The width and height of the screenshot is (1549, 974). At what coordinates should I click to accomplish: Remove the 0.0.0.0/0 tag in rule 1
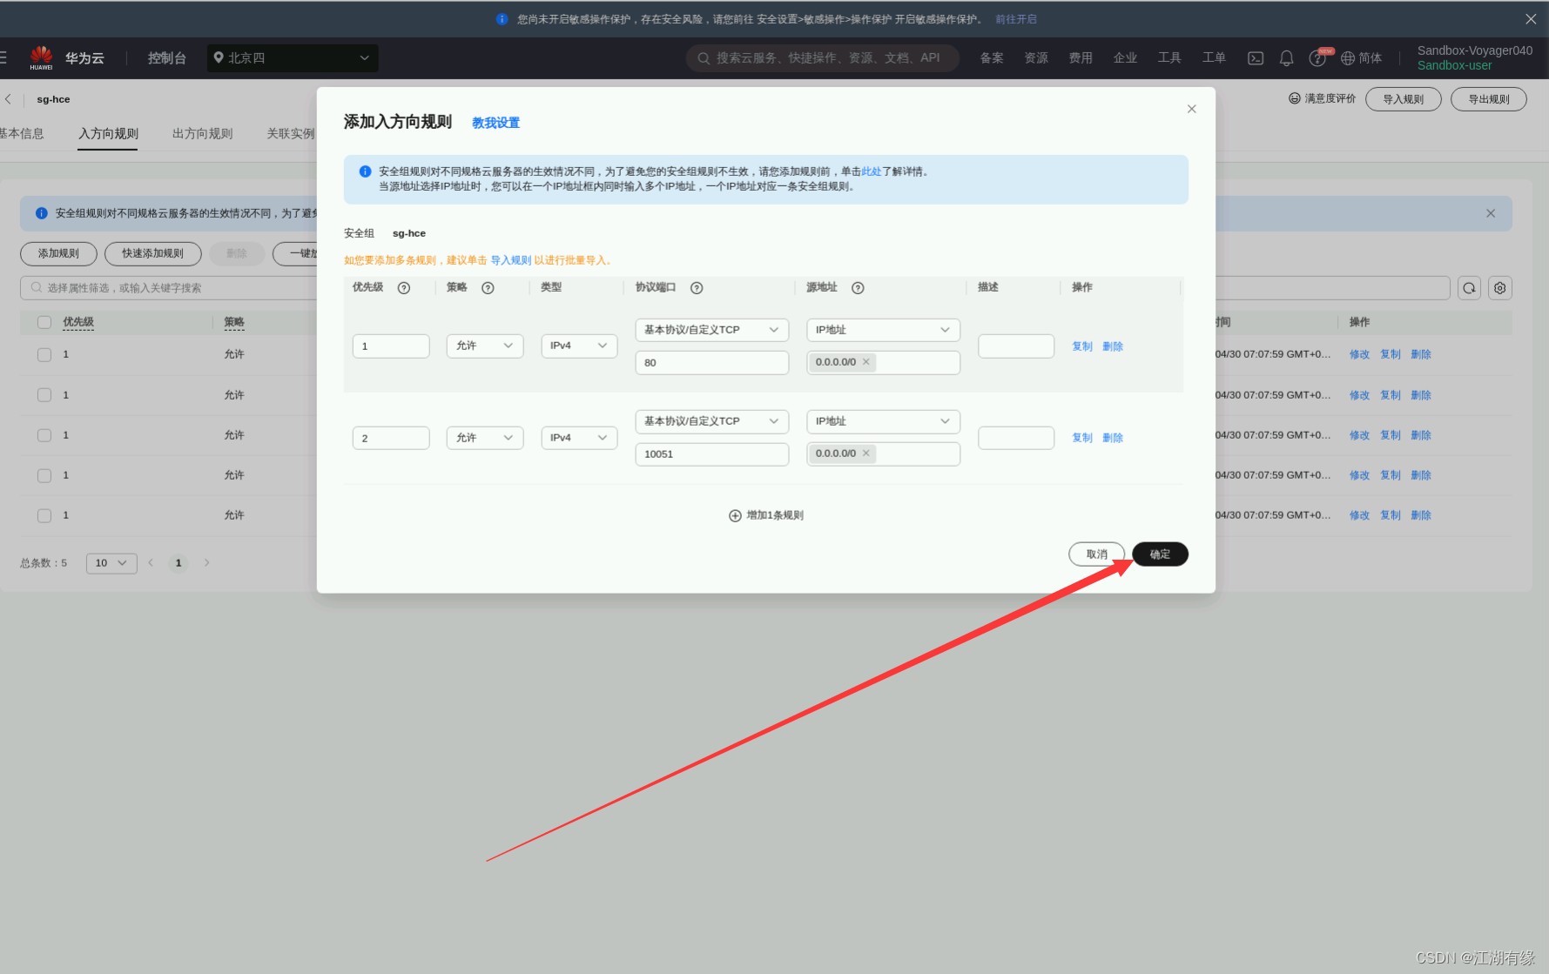coord(866,362)
